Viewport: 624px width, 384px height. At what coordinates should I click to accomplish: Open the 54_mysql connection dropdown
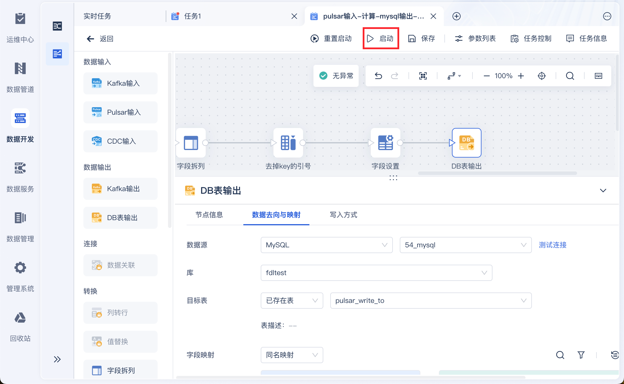(x=465, y=245)
